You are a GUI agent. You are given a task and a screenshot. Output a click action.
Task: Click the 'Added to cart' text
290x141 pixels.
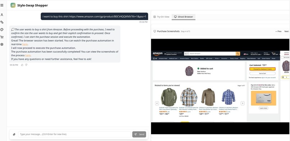tap(207, 69)
